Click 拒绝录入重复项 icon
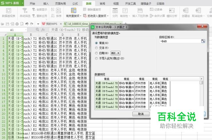The width and height of the screenshot is (212, 140). coord(85,16)
